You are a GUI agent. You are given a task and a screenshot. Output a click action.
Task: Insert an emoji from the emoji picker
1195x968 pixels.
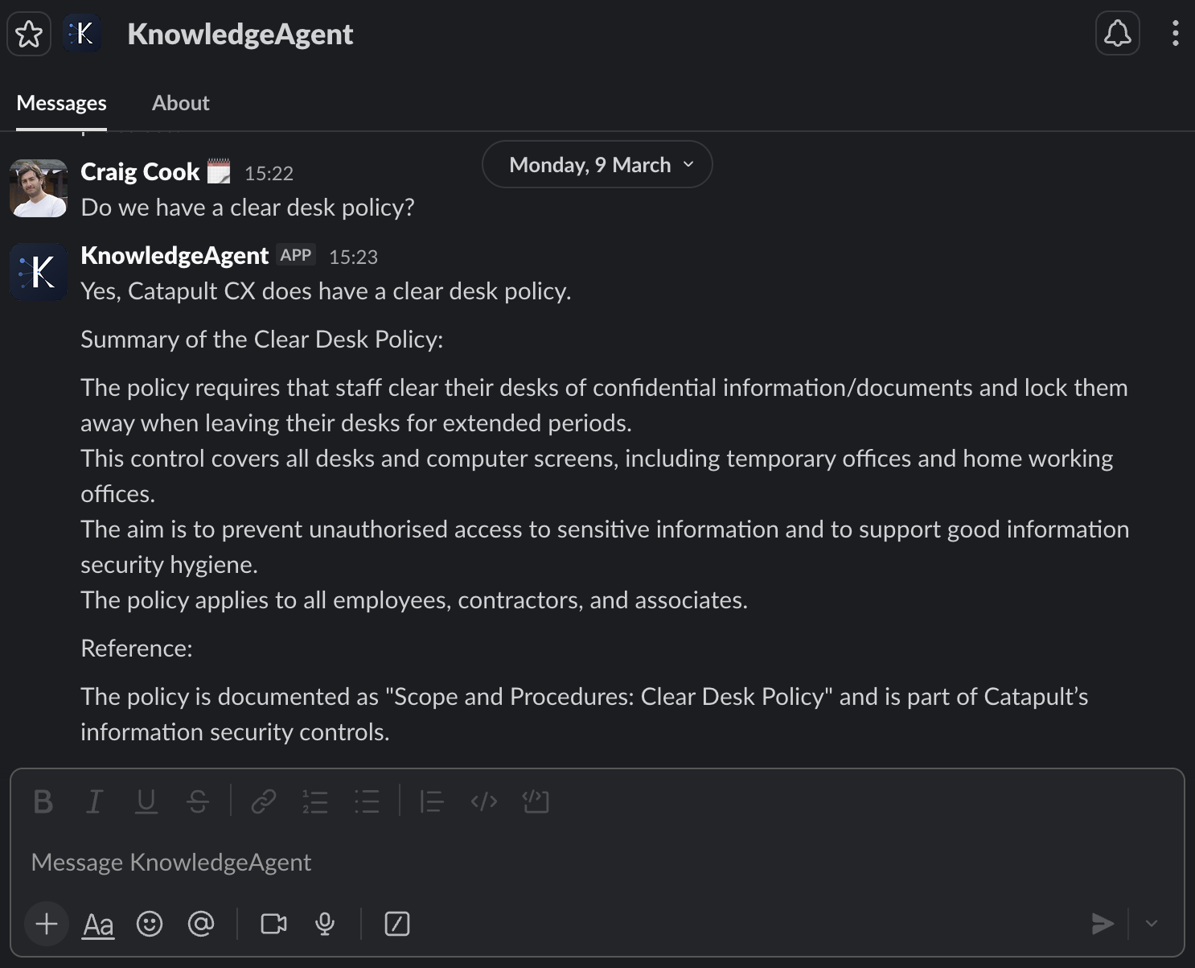pos(150,924)
